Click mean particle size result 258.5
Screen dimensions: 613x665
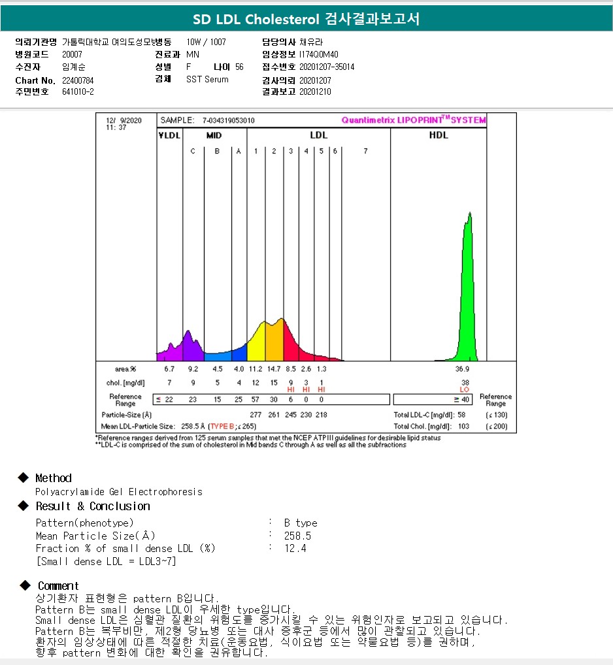297,536
